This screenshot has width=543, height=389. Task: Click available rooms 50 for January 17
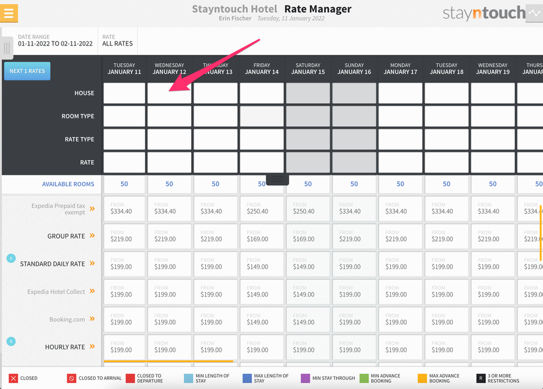400,184
